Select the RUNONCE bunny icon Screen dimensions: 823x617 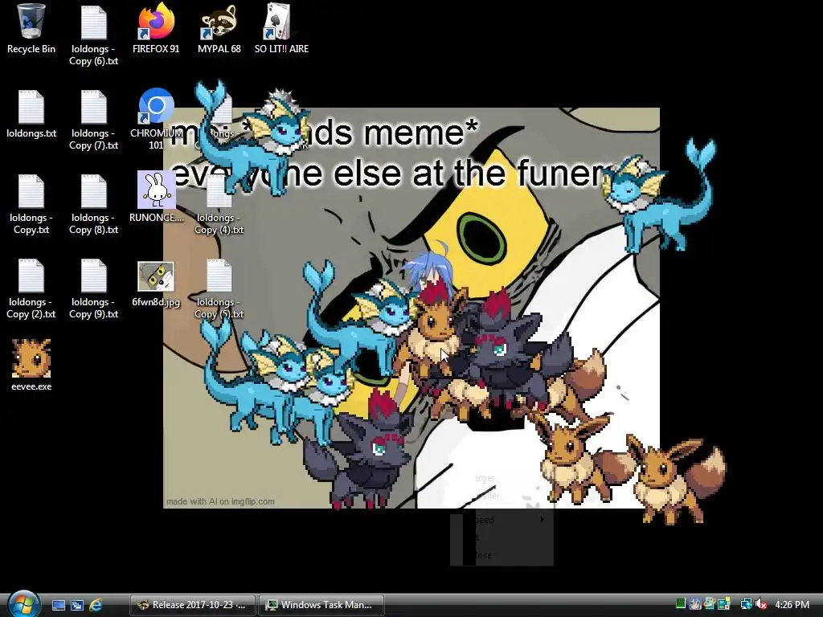(x=157, y=197)
